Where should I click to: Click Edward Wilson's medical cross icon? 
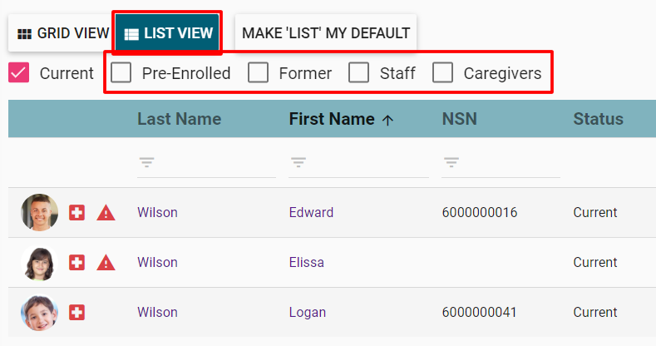click(76, 213)
